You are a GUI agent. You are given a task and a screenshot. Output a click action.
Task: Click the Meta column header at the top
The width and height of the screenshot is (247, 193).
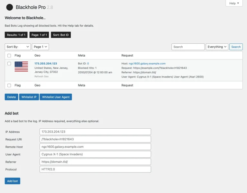(x=81, y=55)
